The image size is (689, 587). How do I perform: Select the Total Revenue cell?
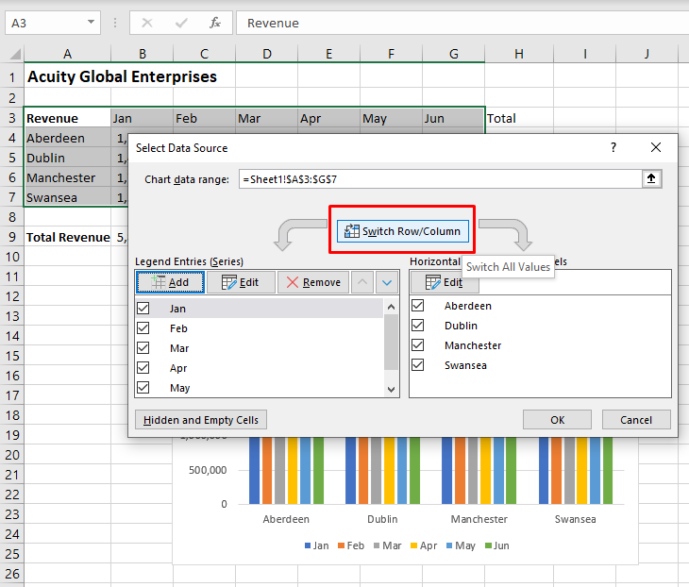click(67, 237)
